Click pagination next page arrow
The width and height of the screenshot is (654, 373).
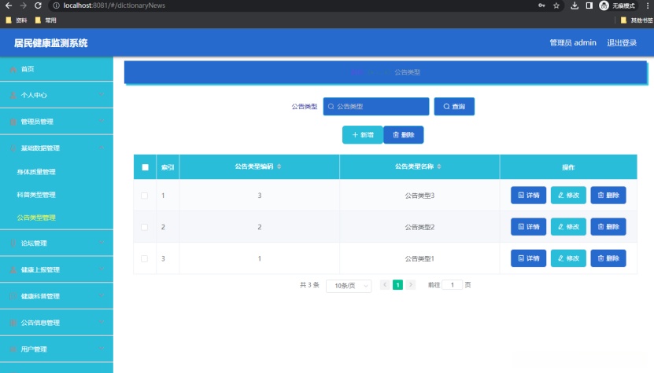(411, 285)
